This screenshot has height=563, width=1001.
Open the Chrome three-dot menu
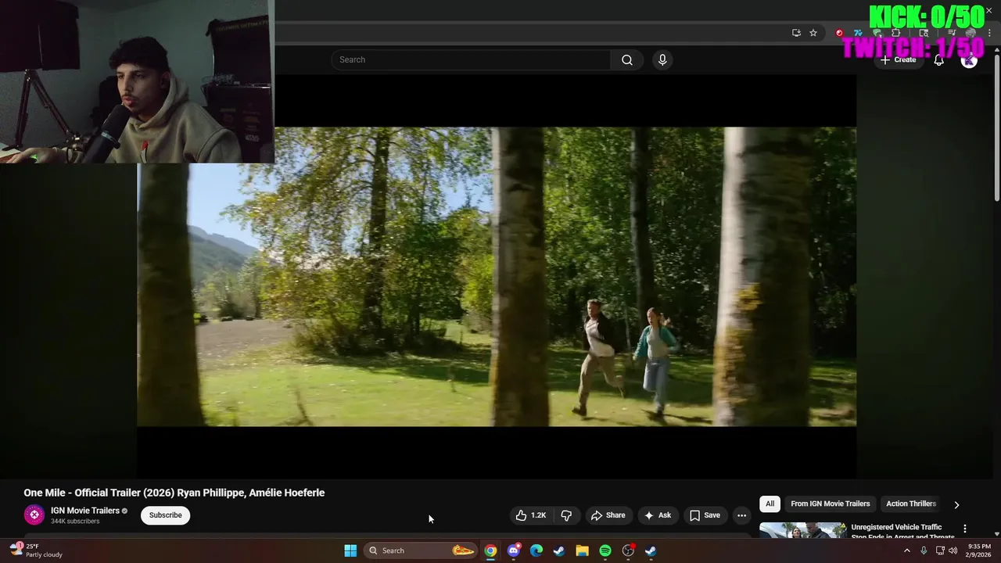tap(990, 33)
